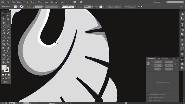Switch to the Align tab
The image size is (185, 104).
[x=159, y=58]
